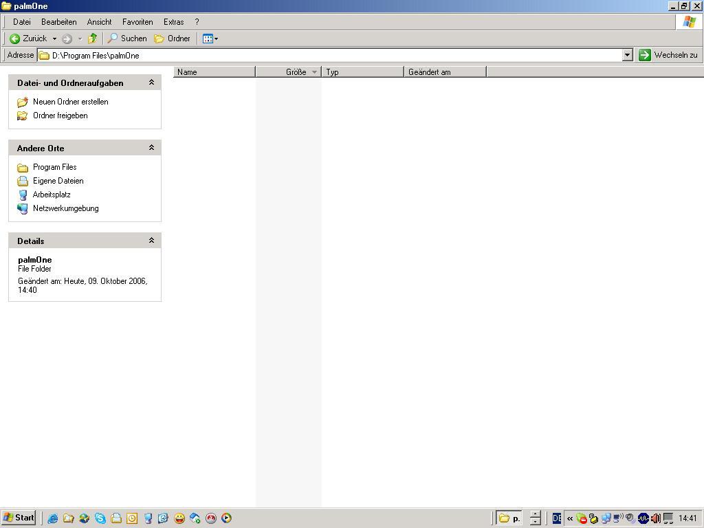Image resolution: width=704 pixels, height=528 pixels.
Task: Open the Favoriten menu
Action: [x=137, y=22]
